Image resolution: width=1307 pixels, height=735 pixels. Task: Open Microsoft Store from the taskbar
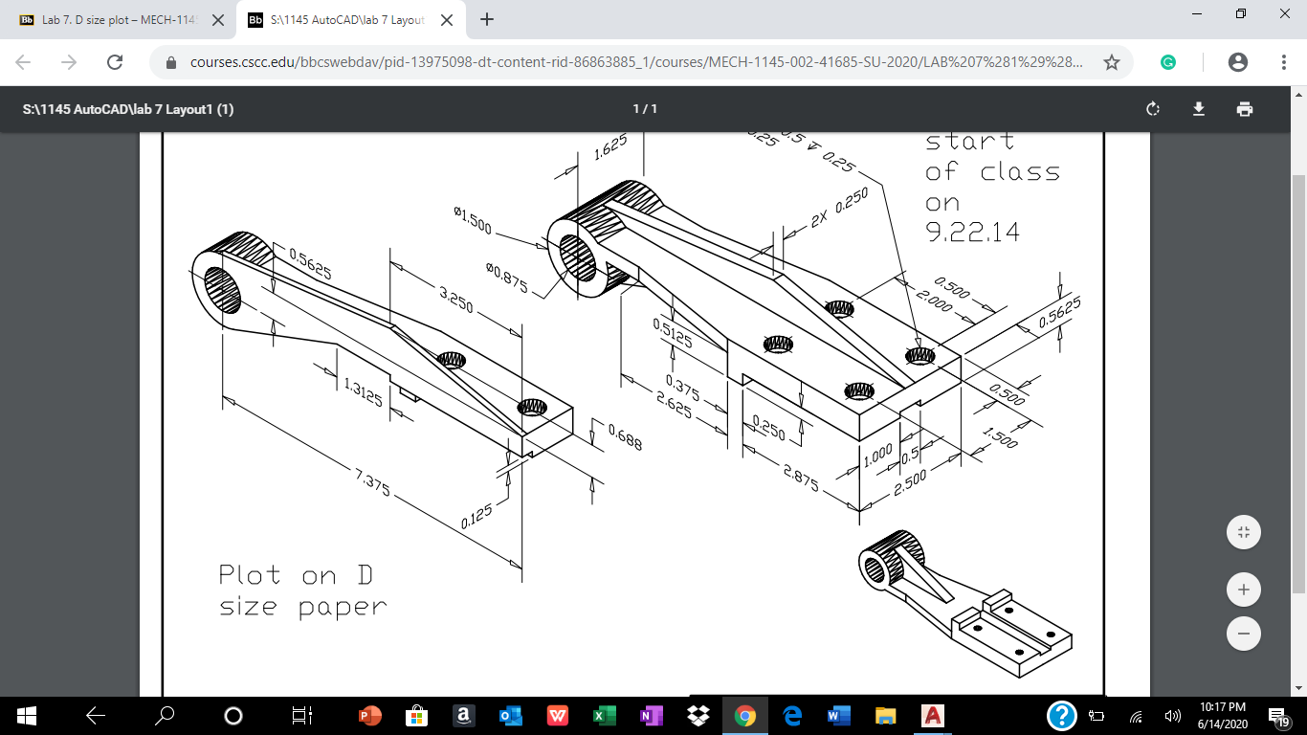click(x=416, y=715)
